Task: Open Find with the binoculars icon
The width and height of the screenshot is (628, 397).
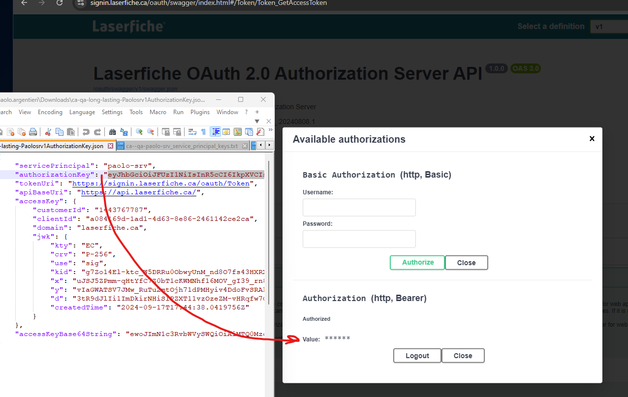Action: click(x=112, y=132)
